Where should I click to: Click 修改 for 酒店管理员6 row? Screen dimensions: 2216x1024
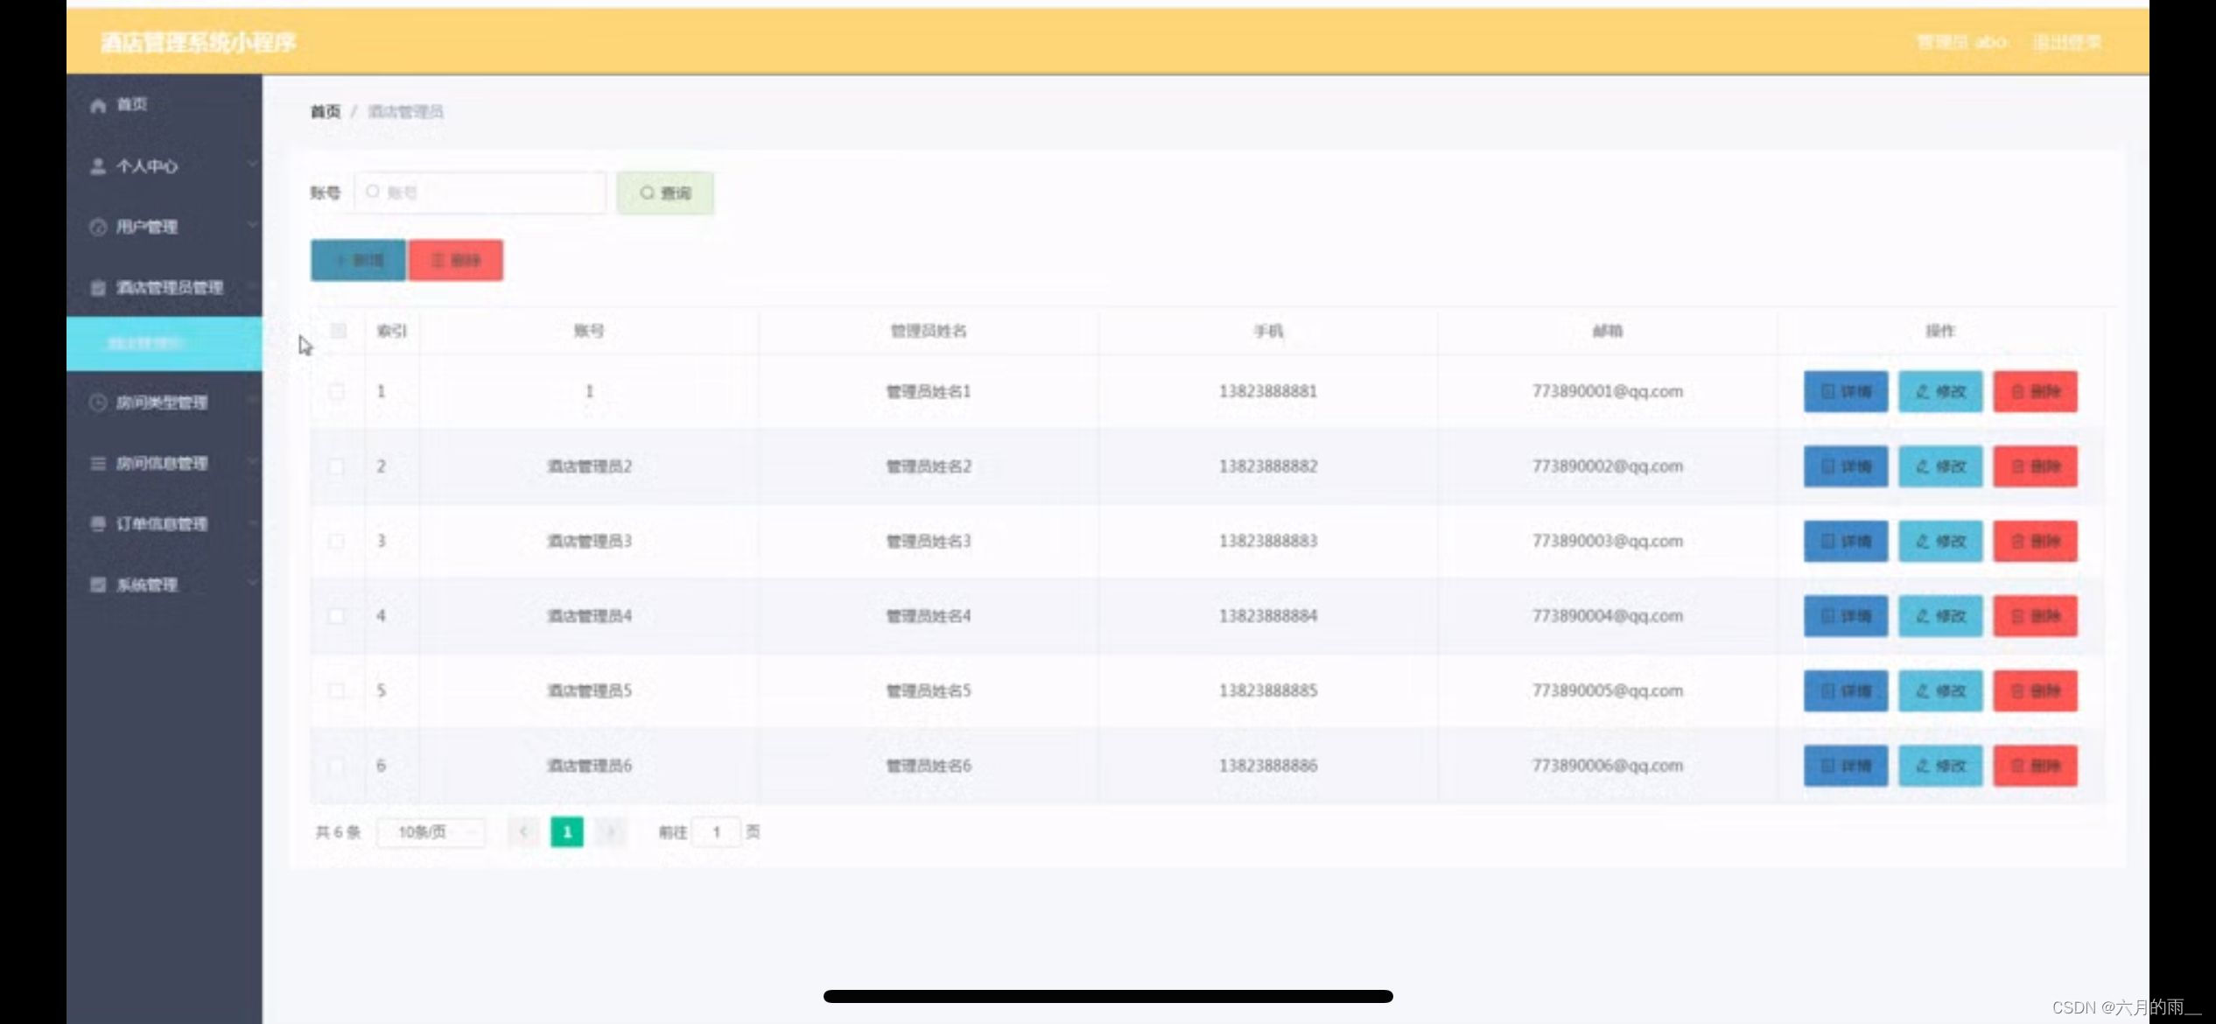pyautogui.click(x=1940, y=766)
